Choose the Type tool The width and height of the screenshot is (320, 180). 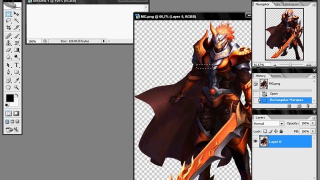pyautogui.click(x=16, y=65)
